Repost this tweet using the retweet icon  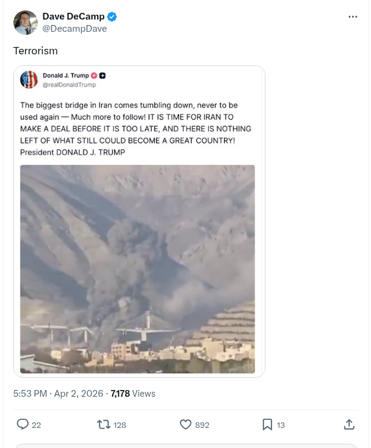[x=104, y=424]
